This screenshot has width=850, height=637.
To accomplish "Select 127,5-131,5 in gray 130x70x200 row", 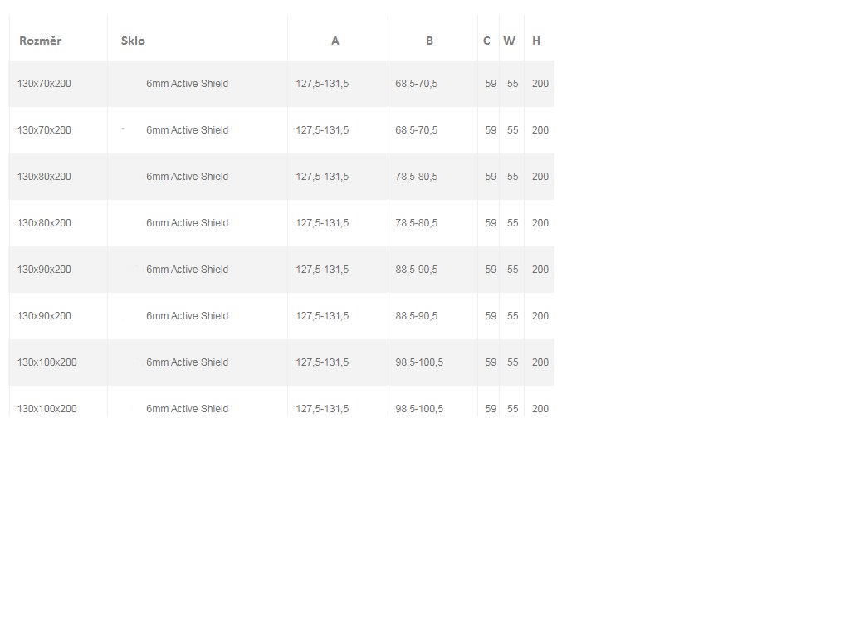I will coord(322,84).
